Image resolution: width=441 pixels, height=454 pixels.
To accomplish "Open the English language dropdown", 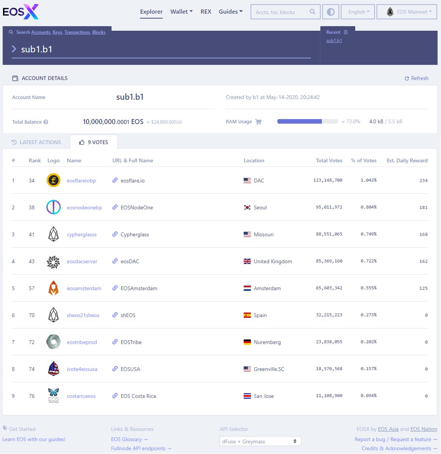I will [x=358, y=12].
